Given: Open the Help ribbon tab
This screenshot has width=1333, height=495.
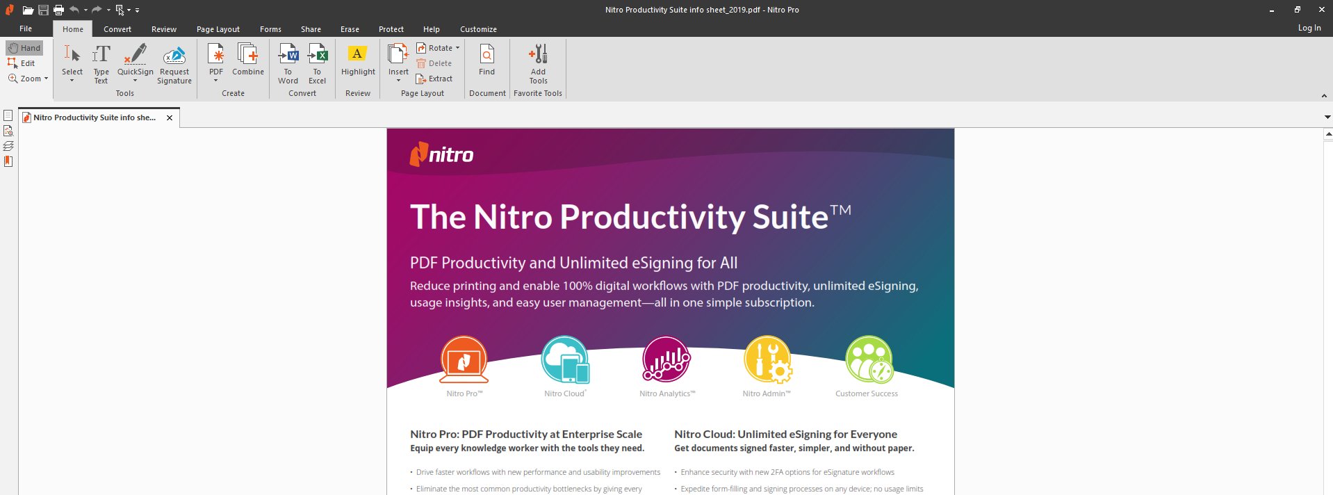Looking at the screenshot, I should (x=432, y=29).
